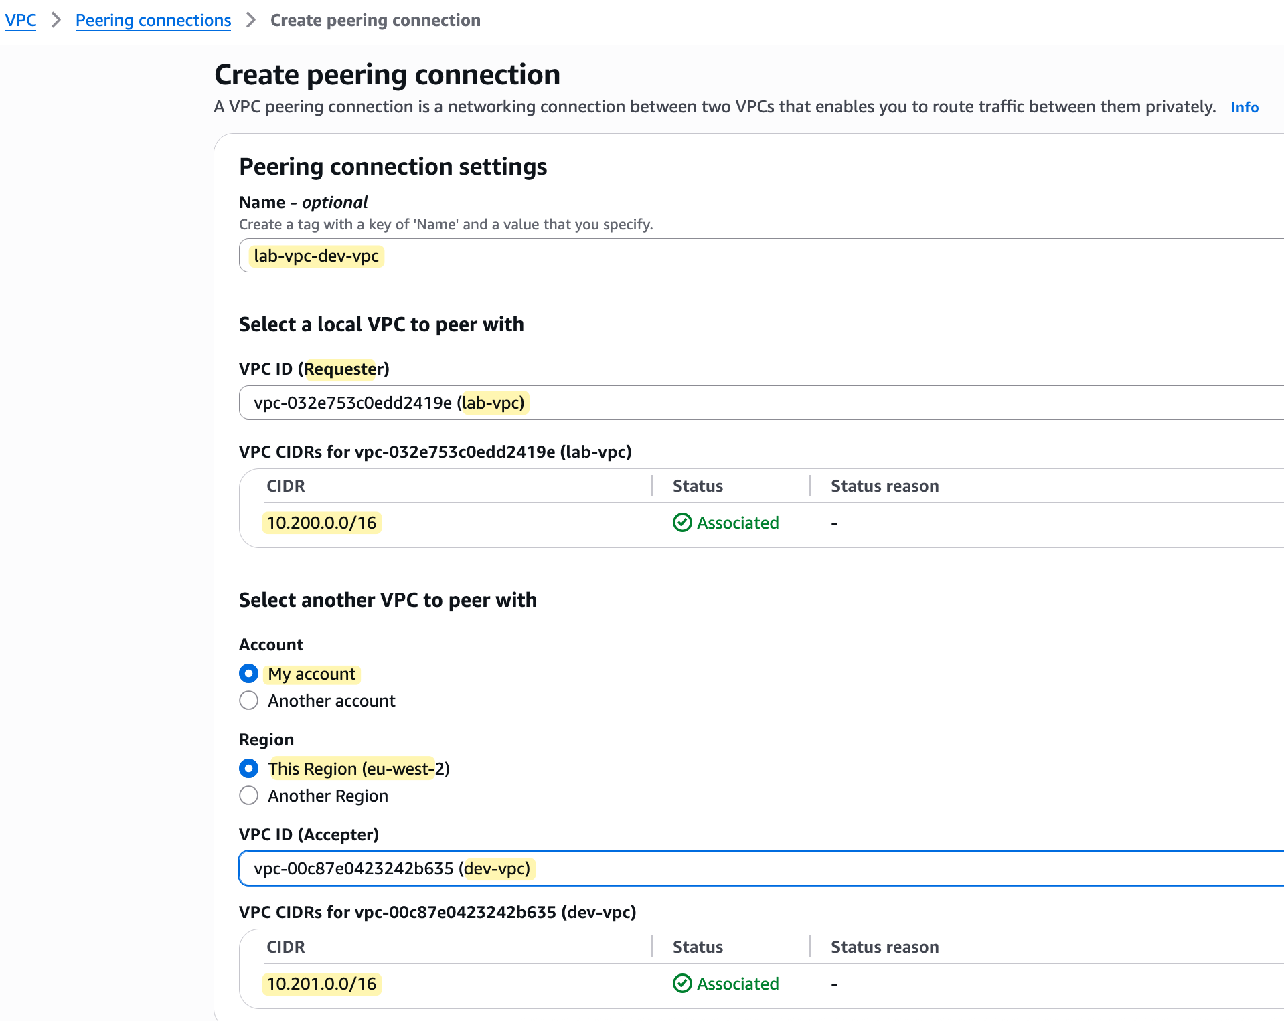Click breadcrumb chevron after VPC
This screenshot has height=1021, width=1284.
pyautogui.click(x=56, y=20)
